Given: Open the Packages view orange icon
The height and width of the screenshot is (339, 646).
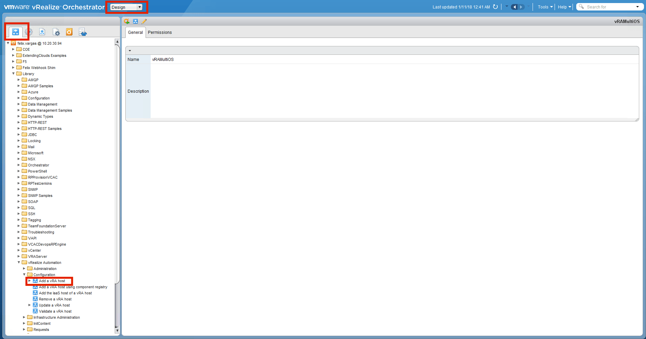Looking at the screenshot, I should 69,32.
